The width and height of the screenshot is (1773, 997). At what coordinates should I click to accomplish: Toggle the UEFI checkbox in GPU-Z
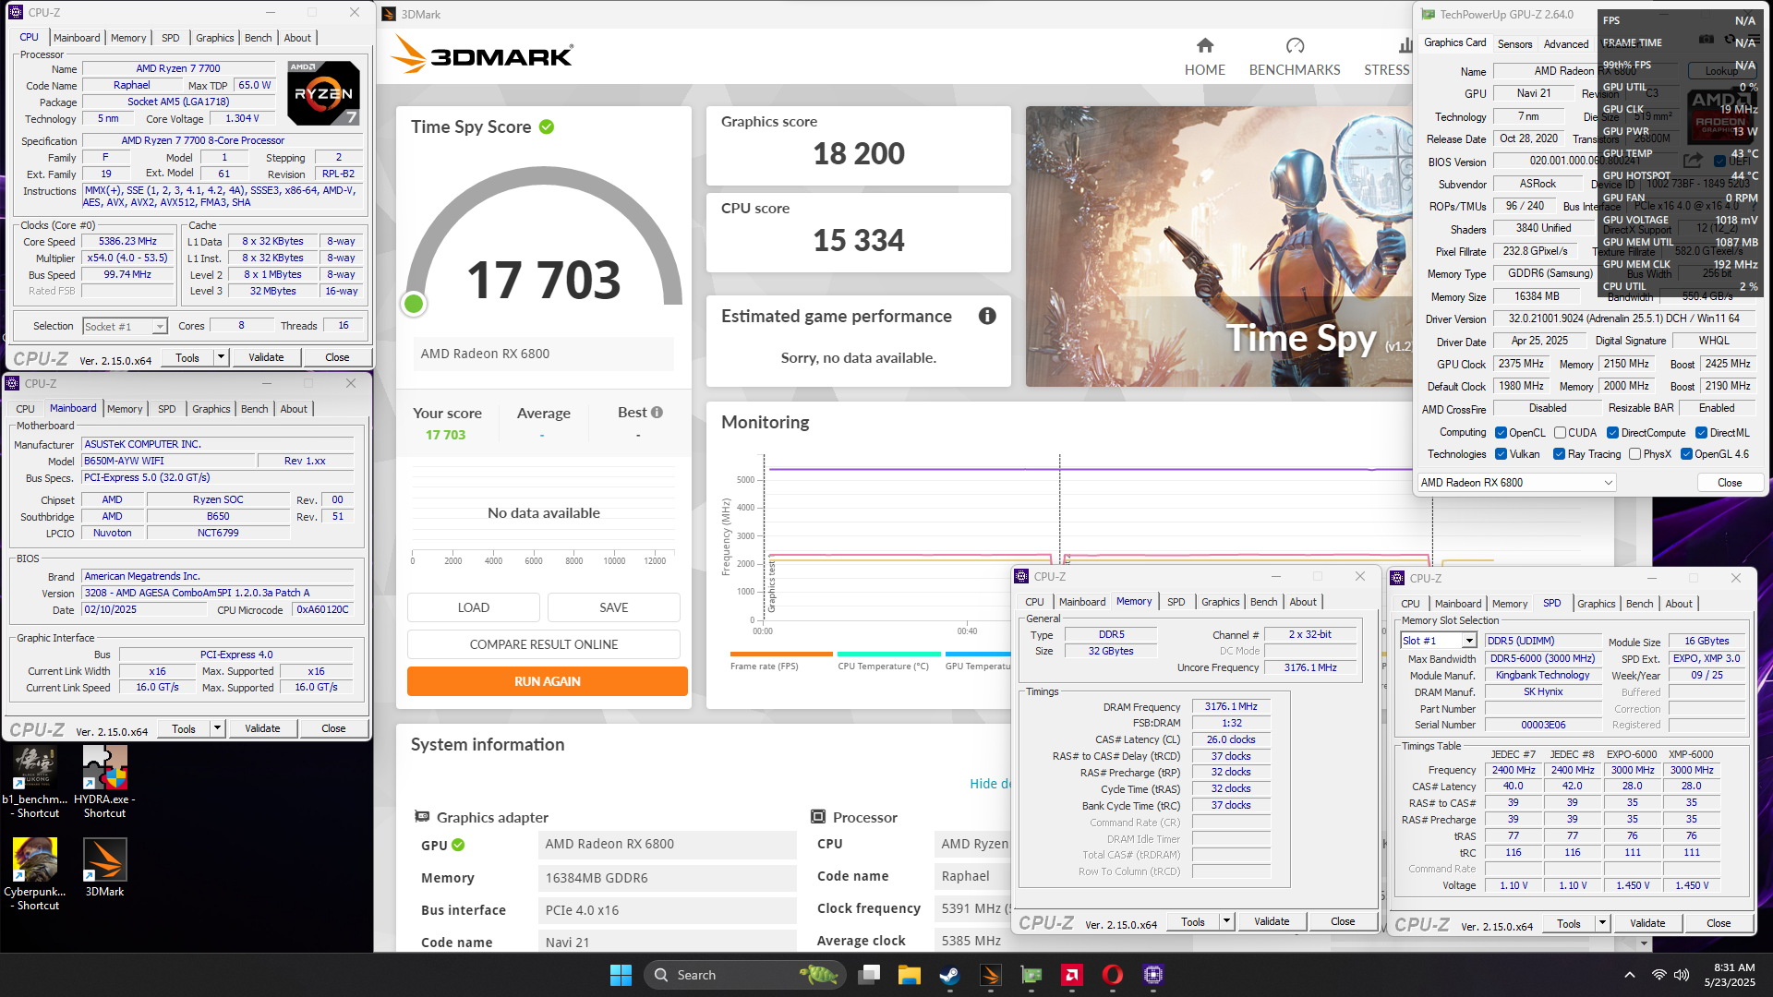pyautogui.click(x=1719, y=161)
